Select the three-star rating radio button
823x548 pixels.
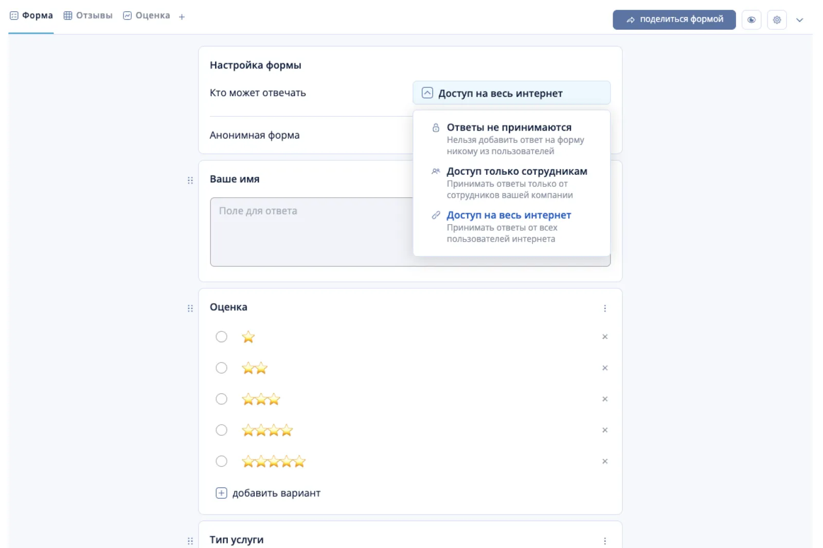tap(221, 399)
